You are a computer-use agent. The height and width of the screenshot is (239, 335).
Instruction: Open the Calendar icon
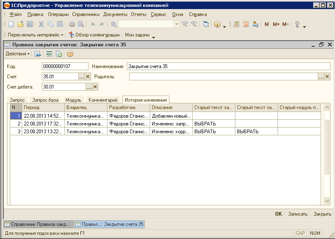tap(246, 24)
